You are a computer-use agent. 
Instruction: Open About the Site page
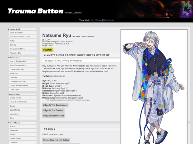[23, 53]
